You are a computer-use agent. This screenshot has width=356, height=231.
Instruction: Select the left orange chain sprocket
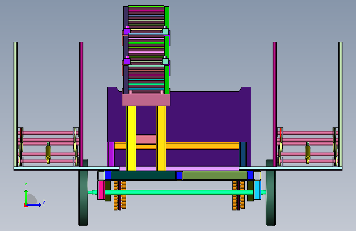(x=119, y=195)
